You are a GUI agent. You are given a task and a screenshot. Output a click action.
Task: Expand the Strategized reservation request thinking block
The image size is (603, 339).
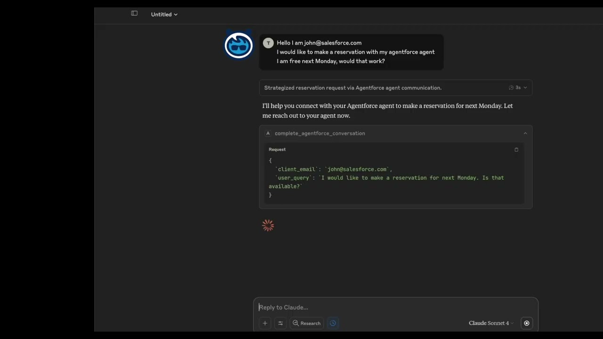[396, 88]
